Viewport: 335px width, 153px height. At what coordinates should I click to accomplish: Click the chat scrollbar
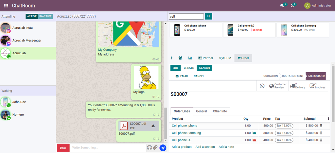(x=165, y=124)
